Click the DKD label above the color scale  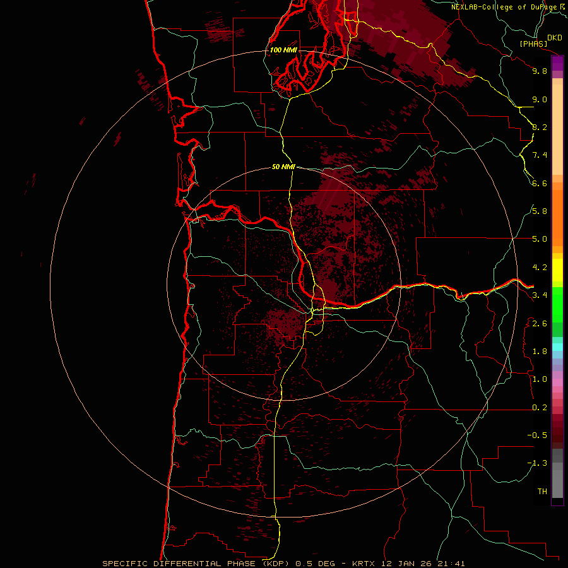pyautogui.click(x=554, y=38)
